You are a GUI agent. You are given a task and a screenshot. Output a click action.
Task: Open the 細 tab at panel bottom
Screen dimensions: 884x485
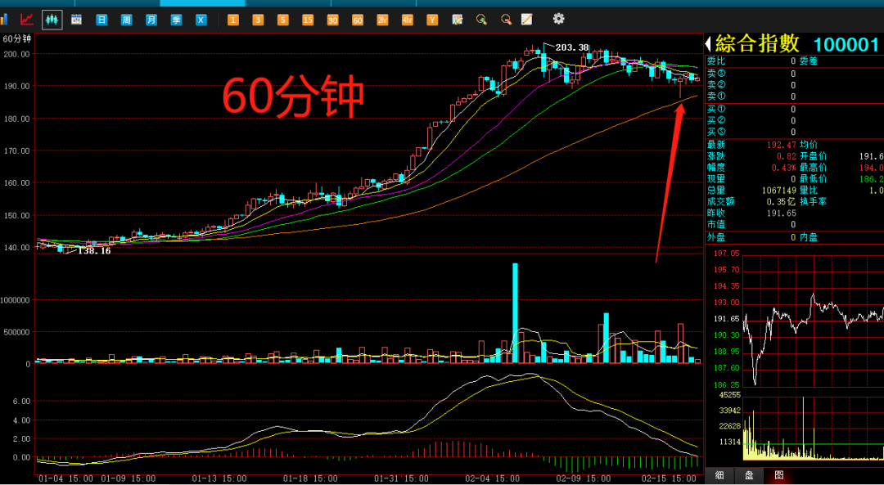(x=719, y=475)
